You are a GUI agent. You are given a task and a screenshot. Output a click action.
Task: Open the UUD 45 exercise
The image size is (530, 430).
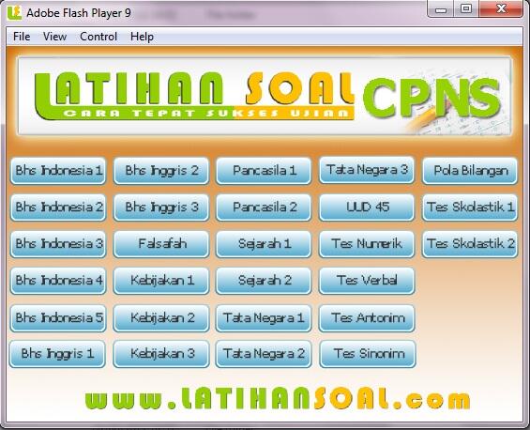367,207
